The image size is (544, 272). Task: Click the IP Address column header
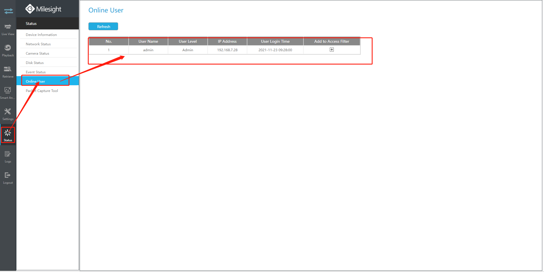point(227,41)
